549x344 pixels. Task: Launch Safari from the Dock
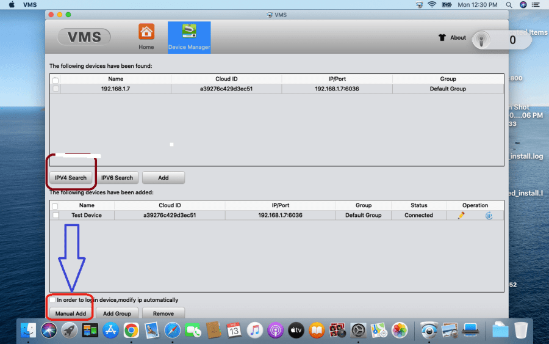[x=173, y=331]
